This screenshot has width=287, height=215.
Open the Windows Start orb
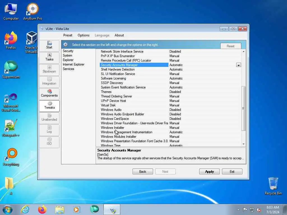pyautogui.click(x=8, y=209)
